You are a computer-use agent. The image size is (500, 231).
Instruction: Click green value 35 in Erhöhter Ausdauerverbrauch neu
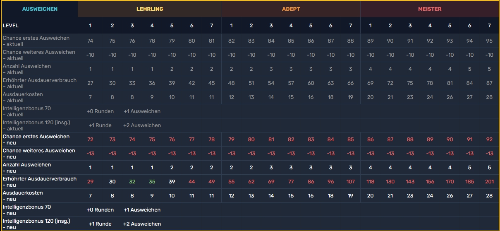tap(152, 181)
